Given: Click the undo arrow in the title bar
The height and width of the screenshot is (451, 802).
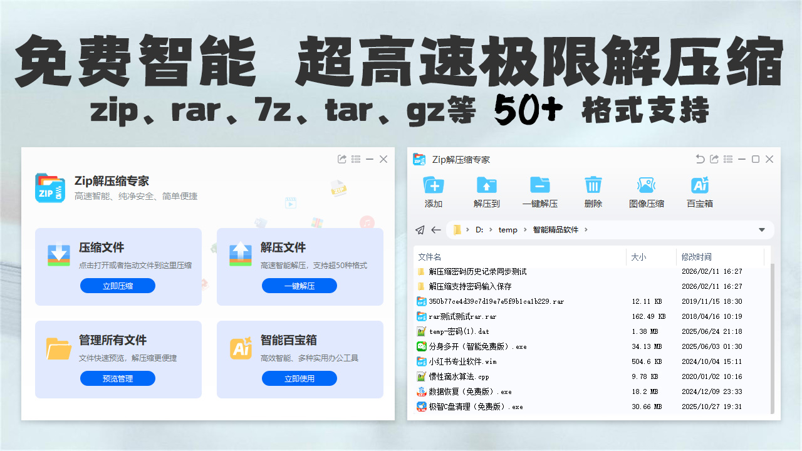Looking at the screenshot, I should click(700, 159).
